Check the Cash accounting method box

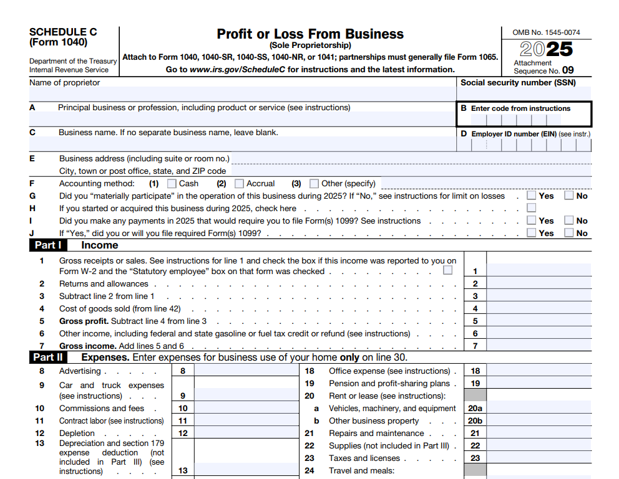click(x=172, y=184)
